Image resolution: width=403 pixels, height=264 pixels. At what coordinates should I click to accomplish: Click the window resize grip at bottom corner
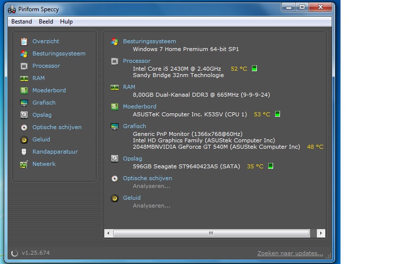pyautogui.click(x=329, y=256)
